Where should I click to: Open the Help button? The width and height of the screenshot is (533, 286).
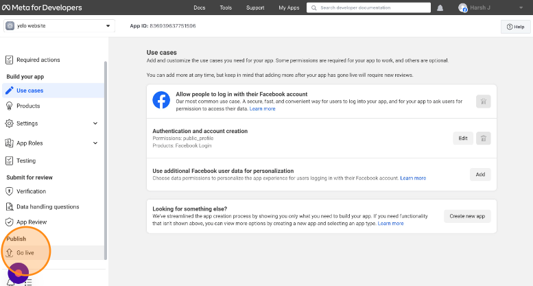515,27
